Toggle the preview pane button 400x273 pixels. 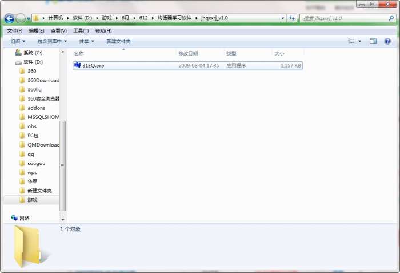373,41
